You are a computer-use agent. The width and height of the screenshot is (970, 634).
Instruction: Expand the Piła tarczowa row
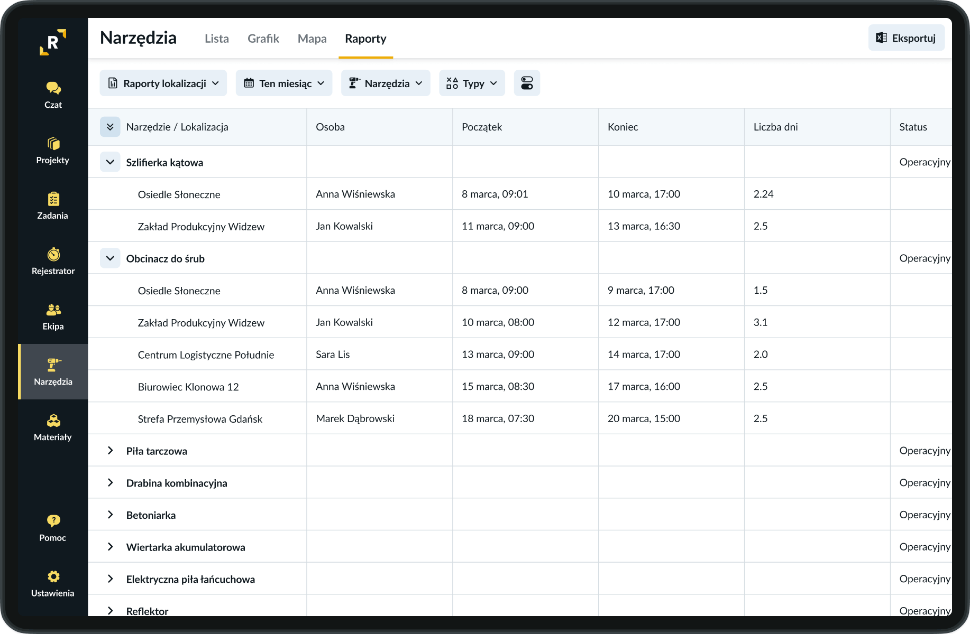click(x=110, y=451)
